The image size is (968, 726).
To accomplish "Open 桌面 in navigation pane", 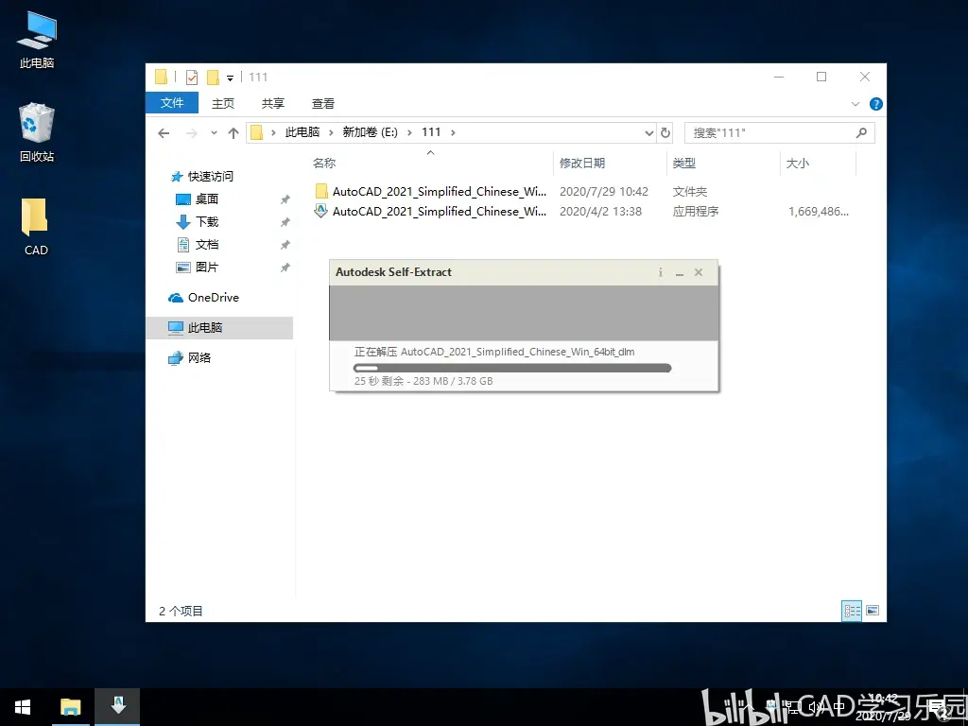I will click(x=198, y=199).
